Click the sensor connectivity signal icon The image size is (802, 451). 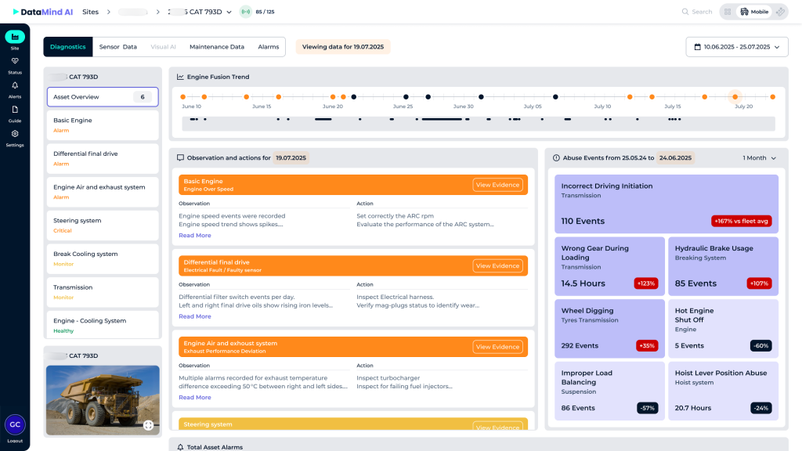coord(246,12)
